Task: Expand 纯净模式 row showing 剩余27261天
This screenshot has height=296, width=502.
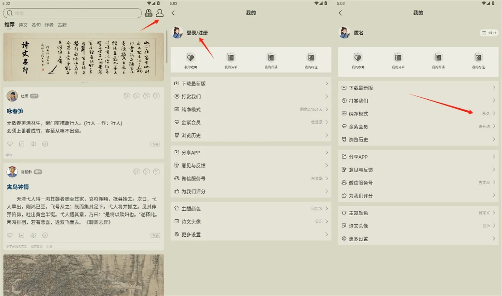Action: 251,109
